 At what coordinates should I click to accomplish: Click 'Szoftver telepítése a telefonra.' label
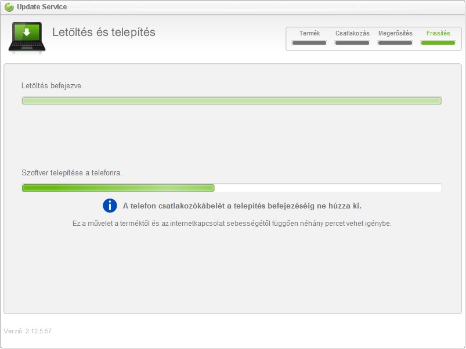(71, 172)
